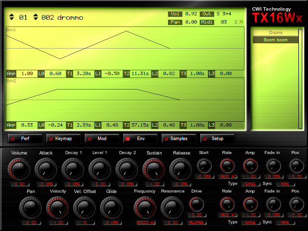Open the Out routing value S 3+4
This screenshot has height=231, width=308.
(x=224, y=14)
